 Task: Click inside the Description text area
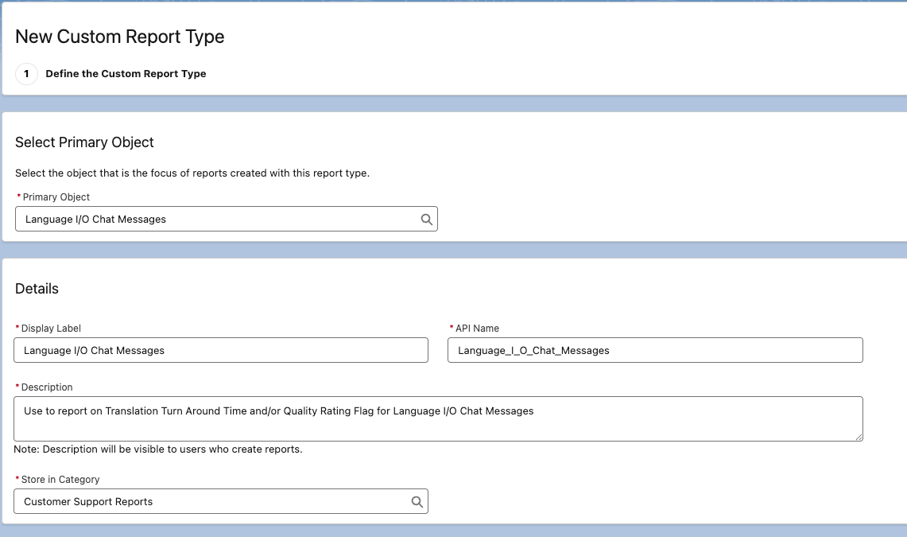pos(439,419)
